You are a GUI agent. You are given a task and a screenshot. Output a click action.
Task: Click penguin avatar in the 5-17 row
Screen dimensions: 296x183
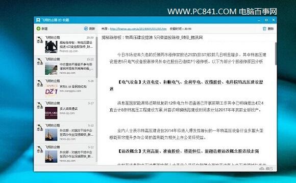click(40, 106)
